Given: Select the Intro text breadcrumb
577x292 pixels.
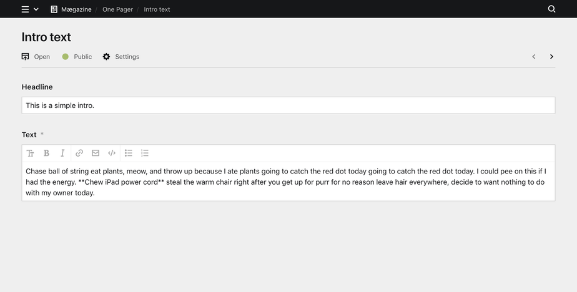Looking at the screenshot, I should [x=157, y=9].
